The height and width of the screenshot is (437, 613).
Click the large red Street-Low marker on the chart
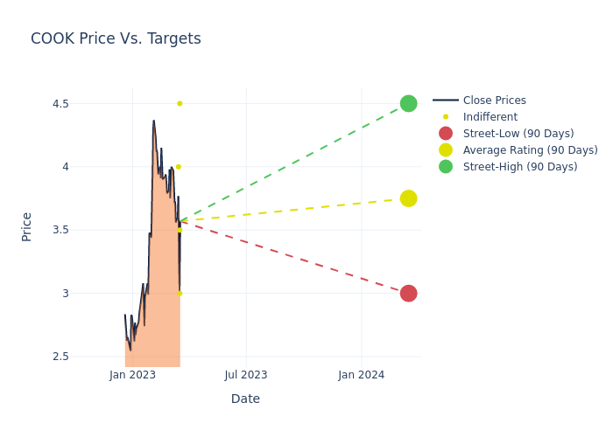point(408,293)
